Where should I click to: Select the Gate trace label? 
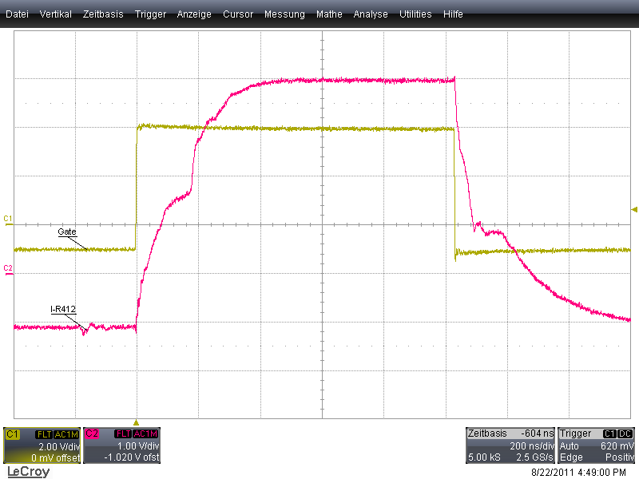67,232
